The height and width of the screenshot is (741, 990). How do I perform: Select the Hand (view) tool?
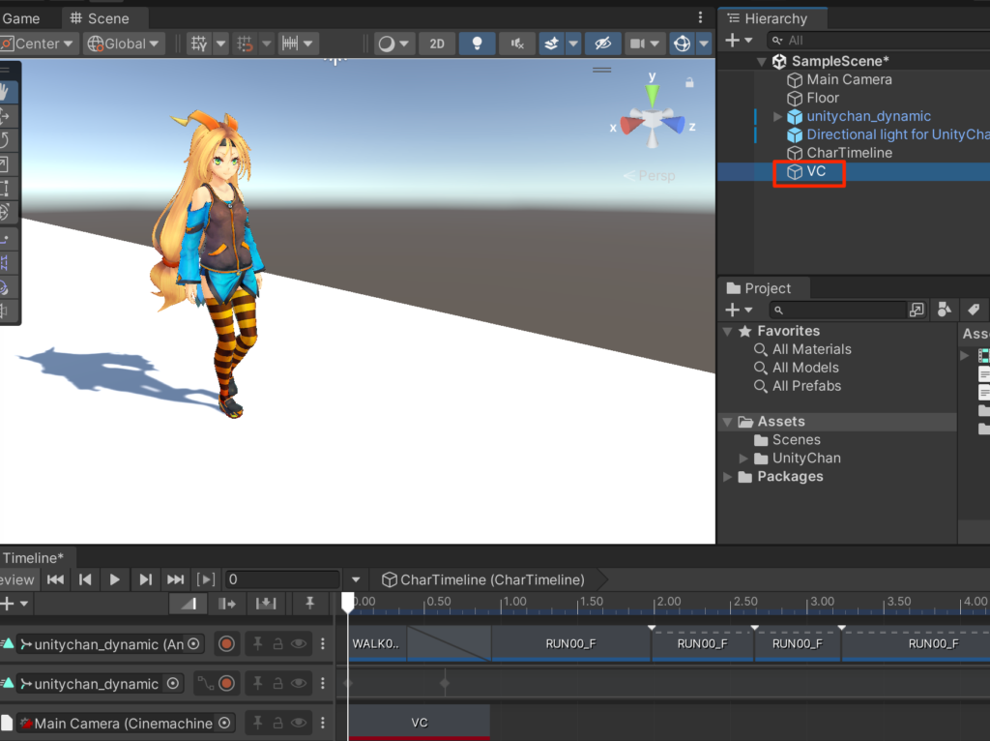point(5,92)
